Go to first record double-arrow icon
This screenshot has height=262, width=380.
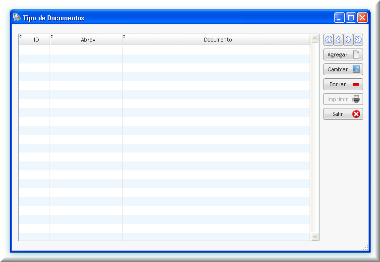[x=328, y=40]
